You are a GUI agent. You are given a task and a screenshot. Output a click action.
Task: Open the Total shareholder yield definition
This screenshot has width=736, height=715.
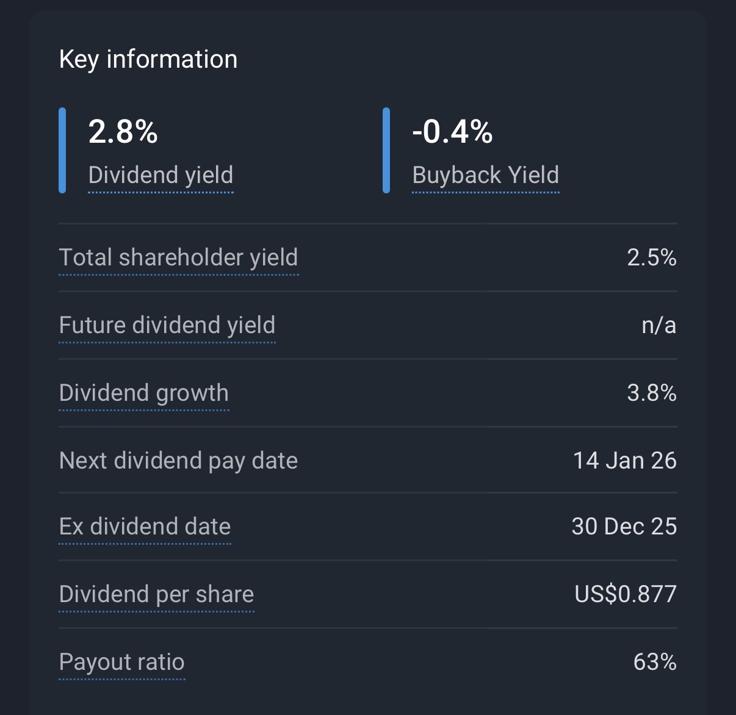(x=178, y=258)
